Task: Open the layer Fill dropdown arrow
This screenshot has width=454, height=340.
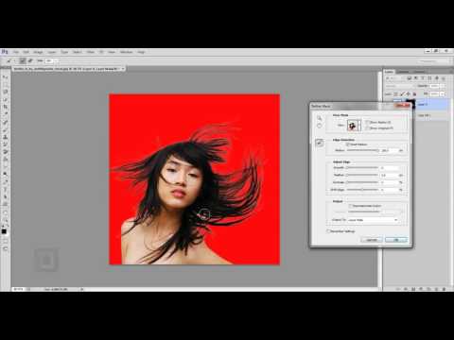Action: coord(442,93)
